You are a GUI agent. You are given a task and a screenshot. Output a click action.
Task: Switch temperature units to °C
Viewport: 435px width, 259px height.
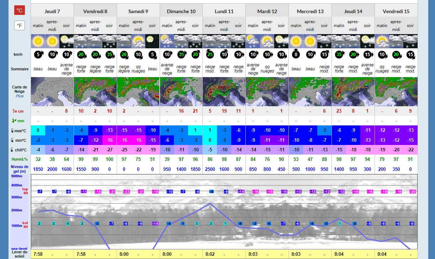20,10
